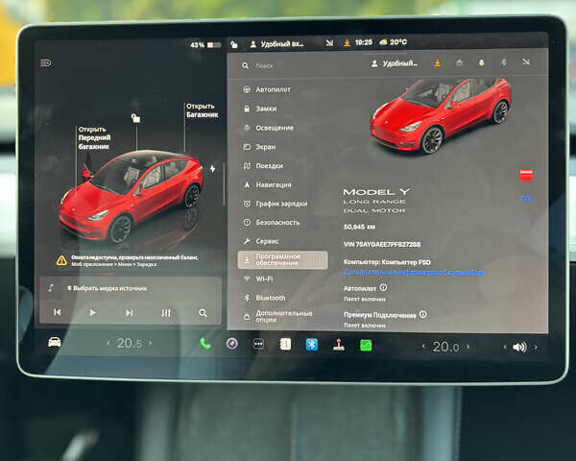Tap the status bar software download arrow
576x461 pixels.
pos(347,43)
